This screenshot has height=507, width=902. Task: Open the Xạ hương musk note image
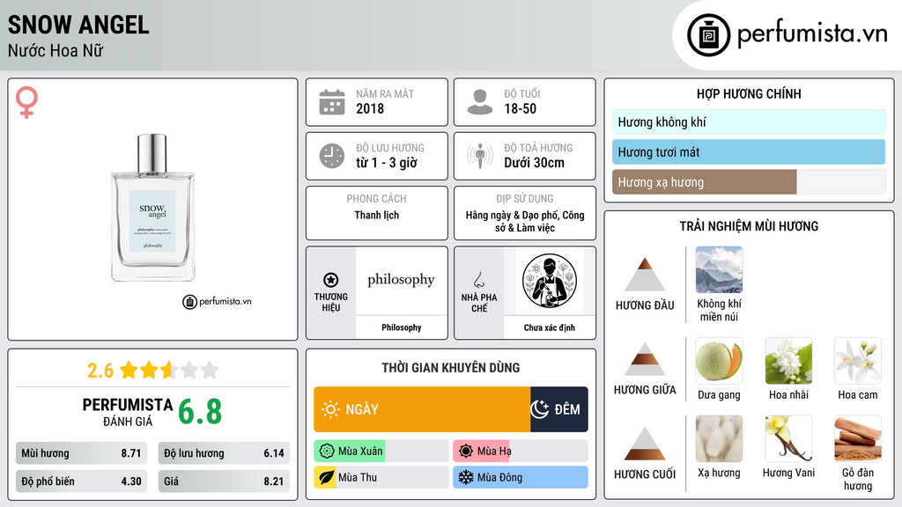coord(719,438)
